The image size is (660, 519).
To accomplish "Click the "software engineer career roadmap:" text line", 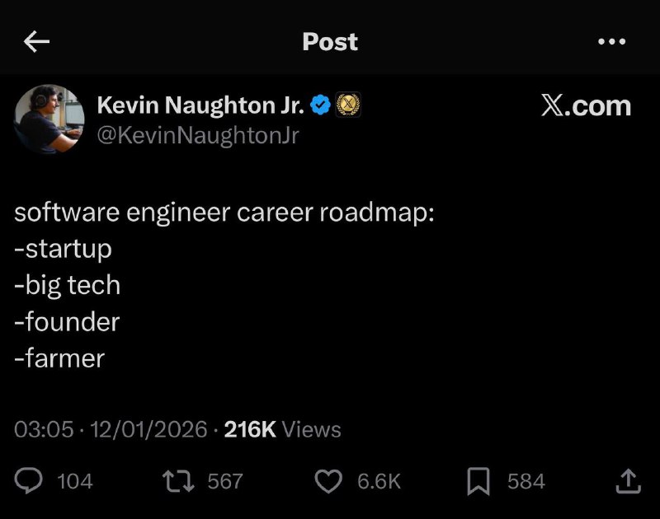I will tap(224, 213).
